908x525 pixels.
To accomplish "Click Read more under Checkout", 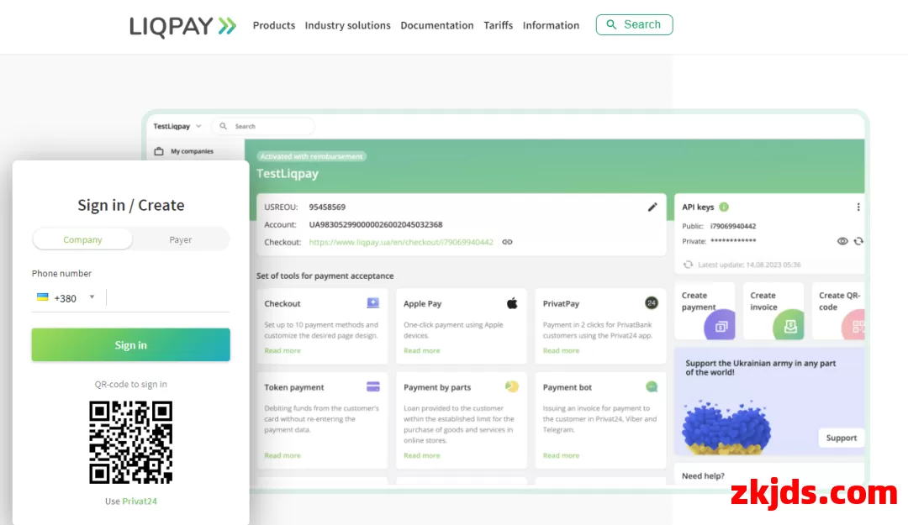I will click(282, 351).
